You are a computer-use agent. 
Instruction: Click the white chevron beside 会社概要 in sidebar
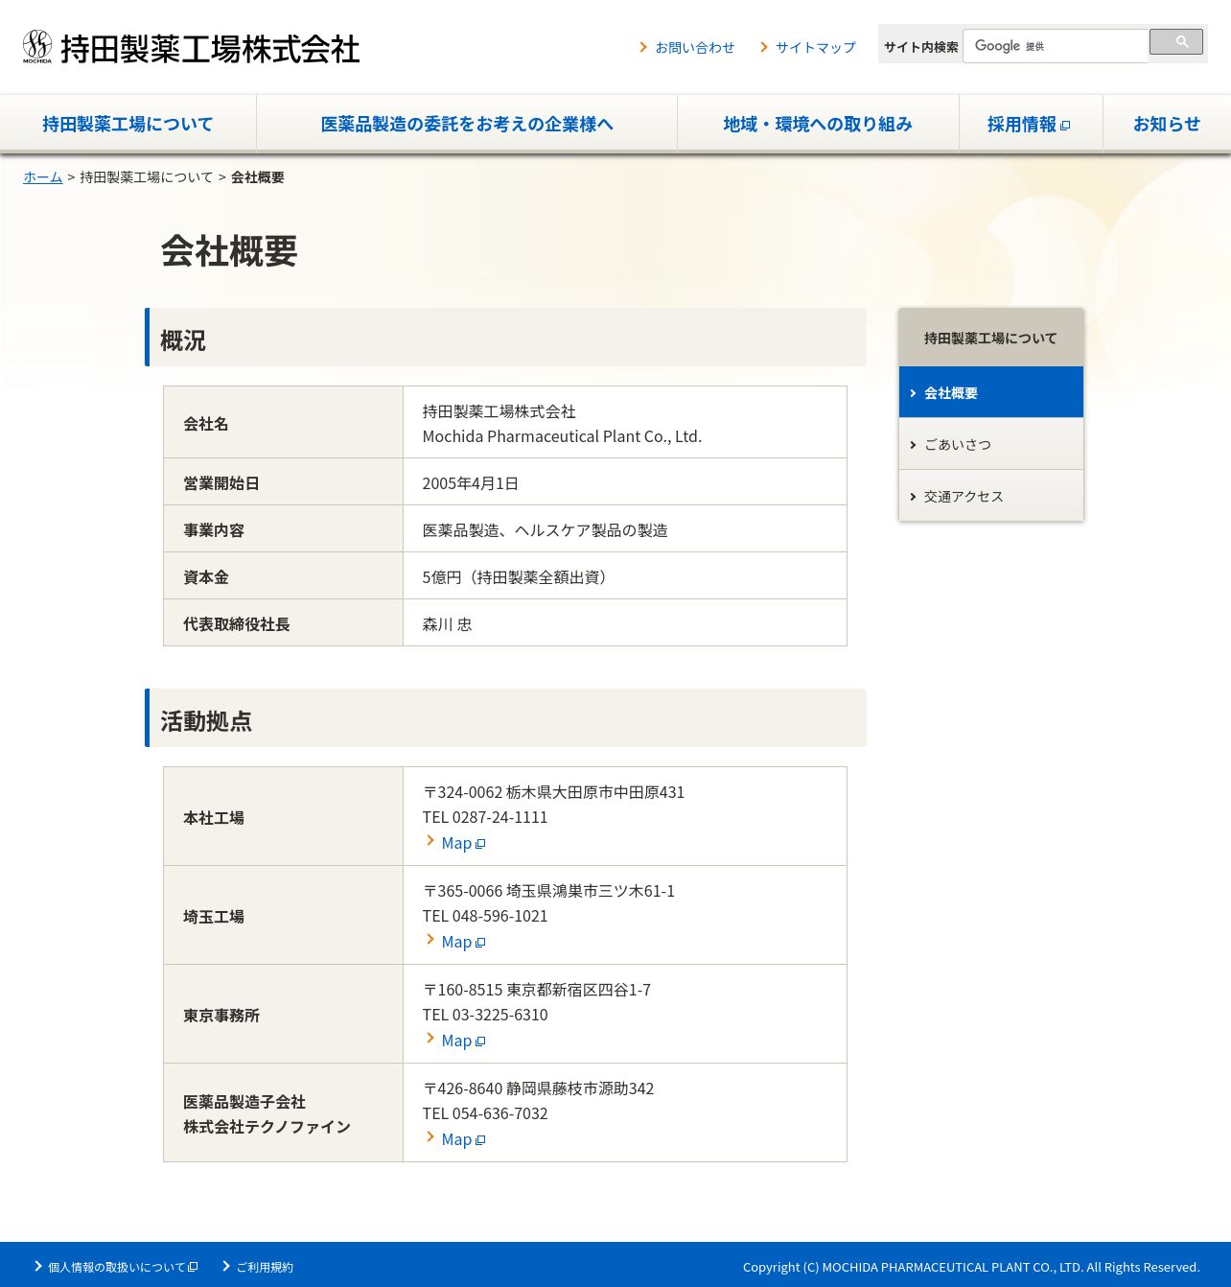click(913, 393)
